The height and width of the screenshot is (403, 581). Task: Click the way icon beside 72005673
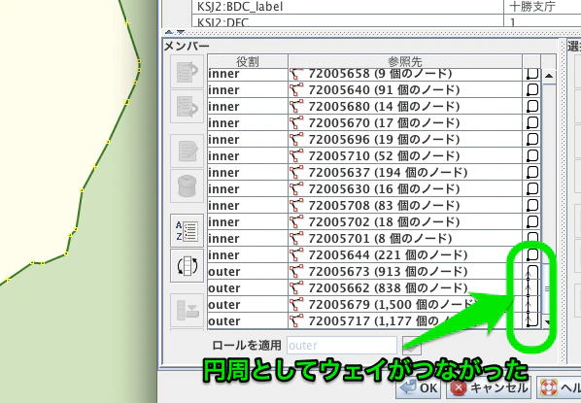[296, 272]
